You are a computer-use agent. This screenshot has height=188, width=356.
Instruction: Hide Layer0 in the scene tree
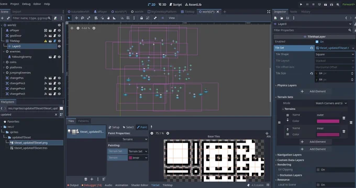[59, 46]
